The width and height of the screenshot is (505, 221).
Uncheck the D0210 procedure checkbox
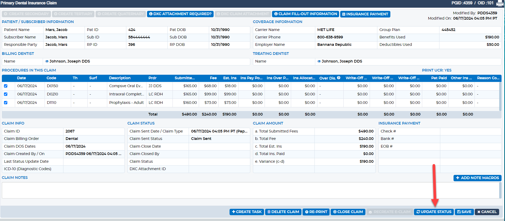(6, 94)
